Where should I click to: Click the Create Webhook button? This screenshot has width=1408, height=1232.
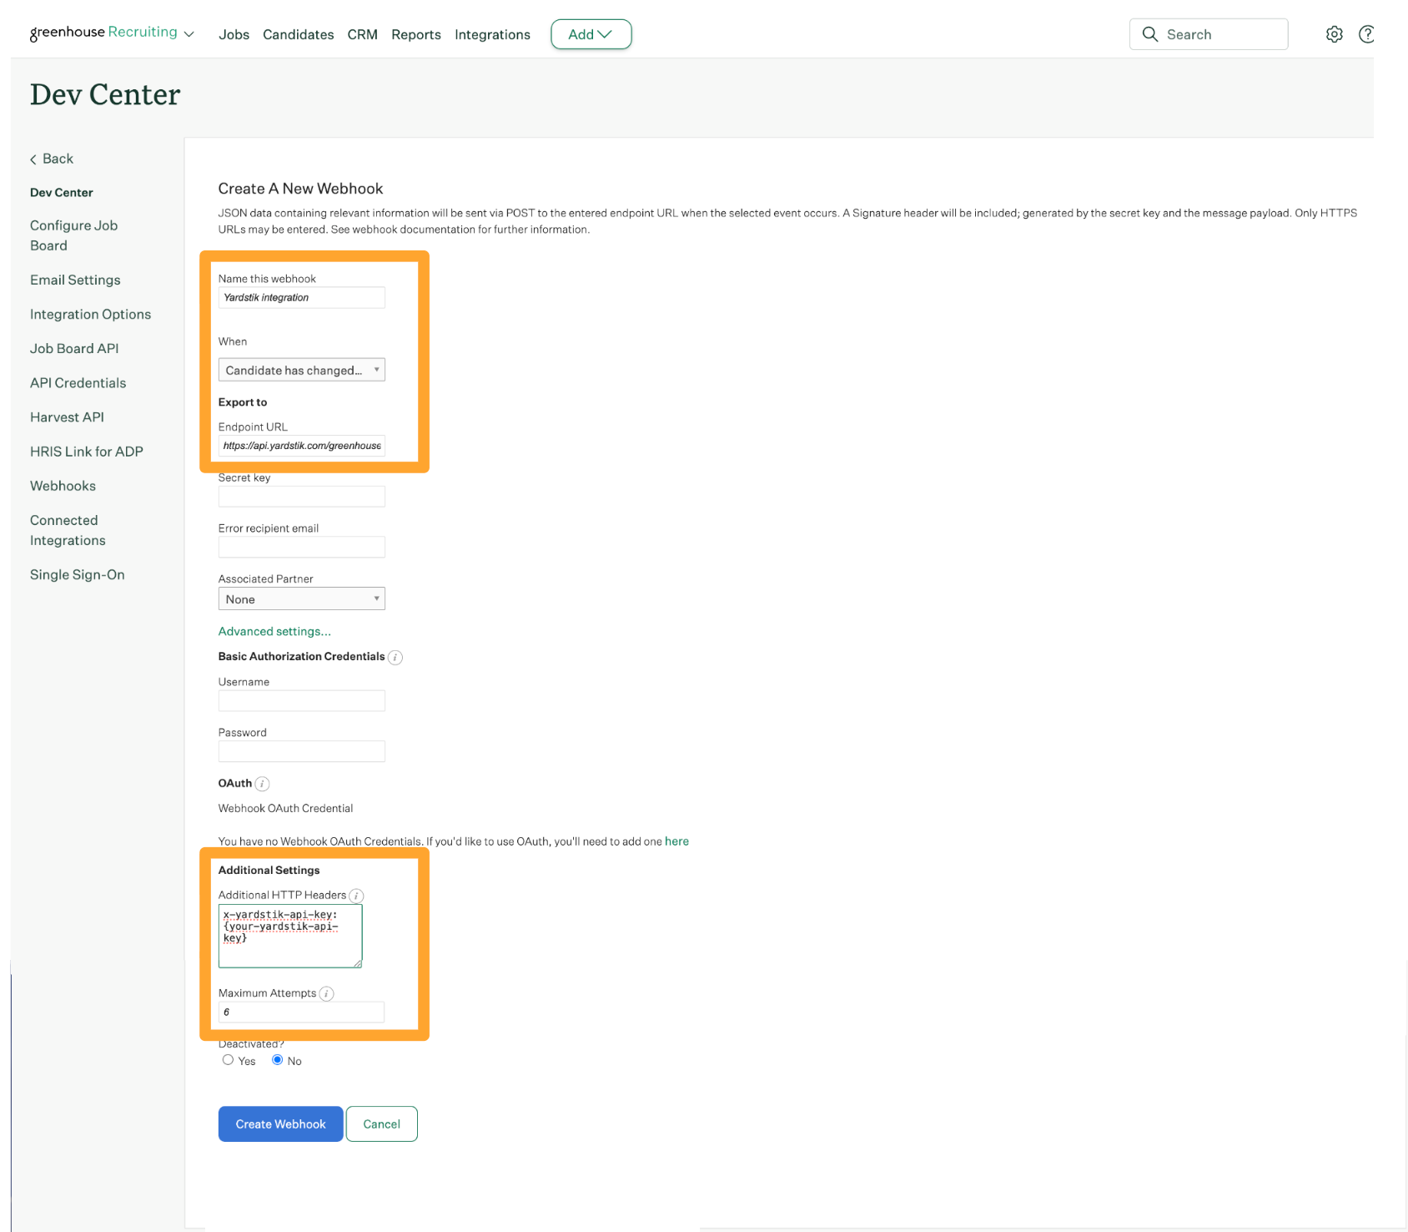coord(280,1124)
